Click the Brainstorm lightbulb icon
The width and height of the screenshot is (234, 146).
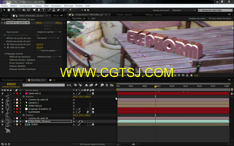102,85
